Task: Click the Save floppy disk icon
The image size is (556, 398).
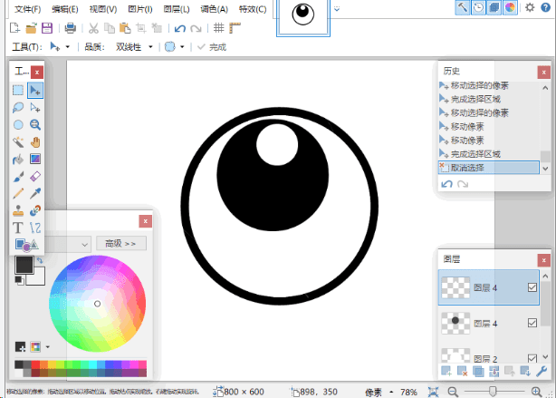Action: click(x=45, y=28)
